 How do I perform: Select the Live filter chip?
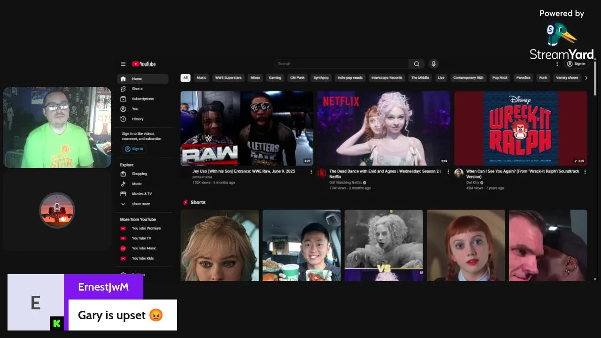441,78
